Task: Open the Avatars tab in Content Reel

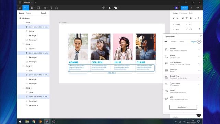Action: pos(173,42)
